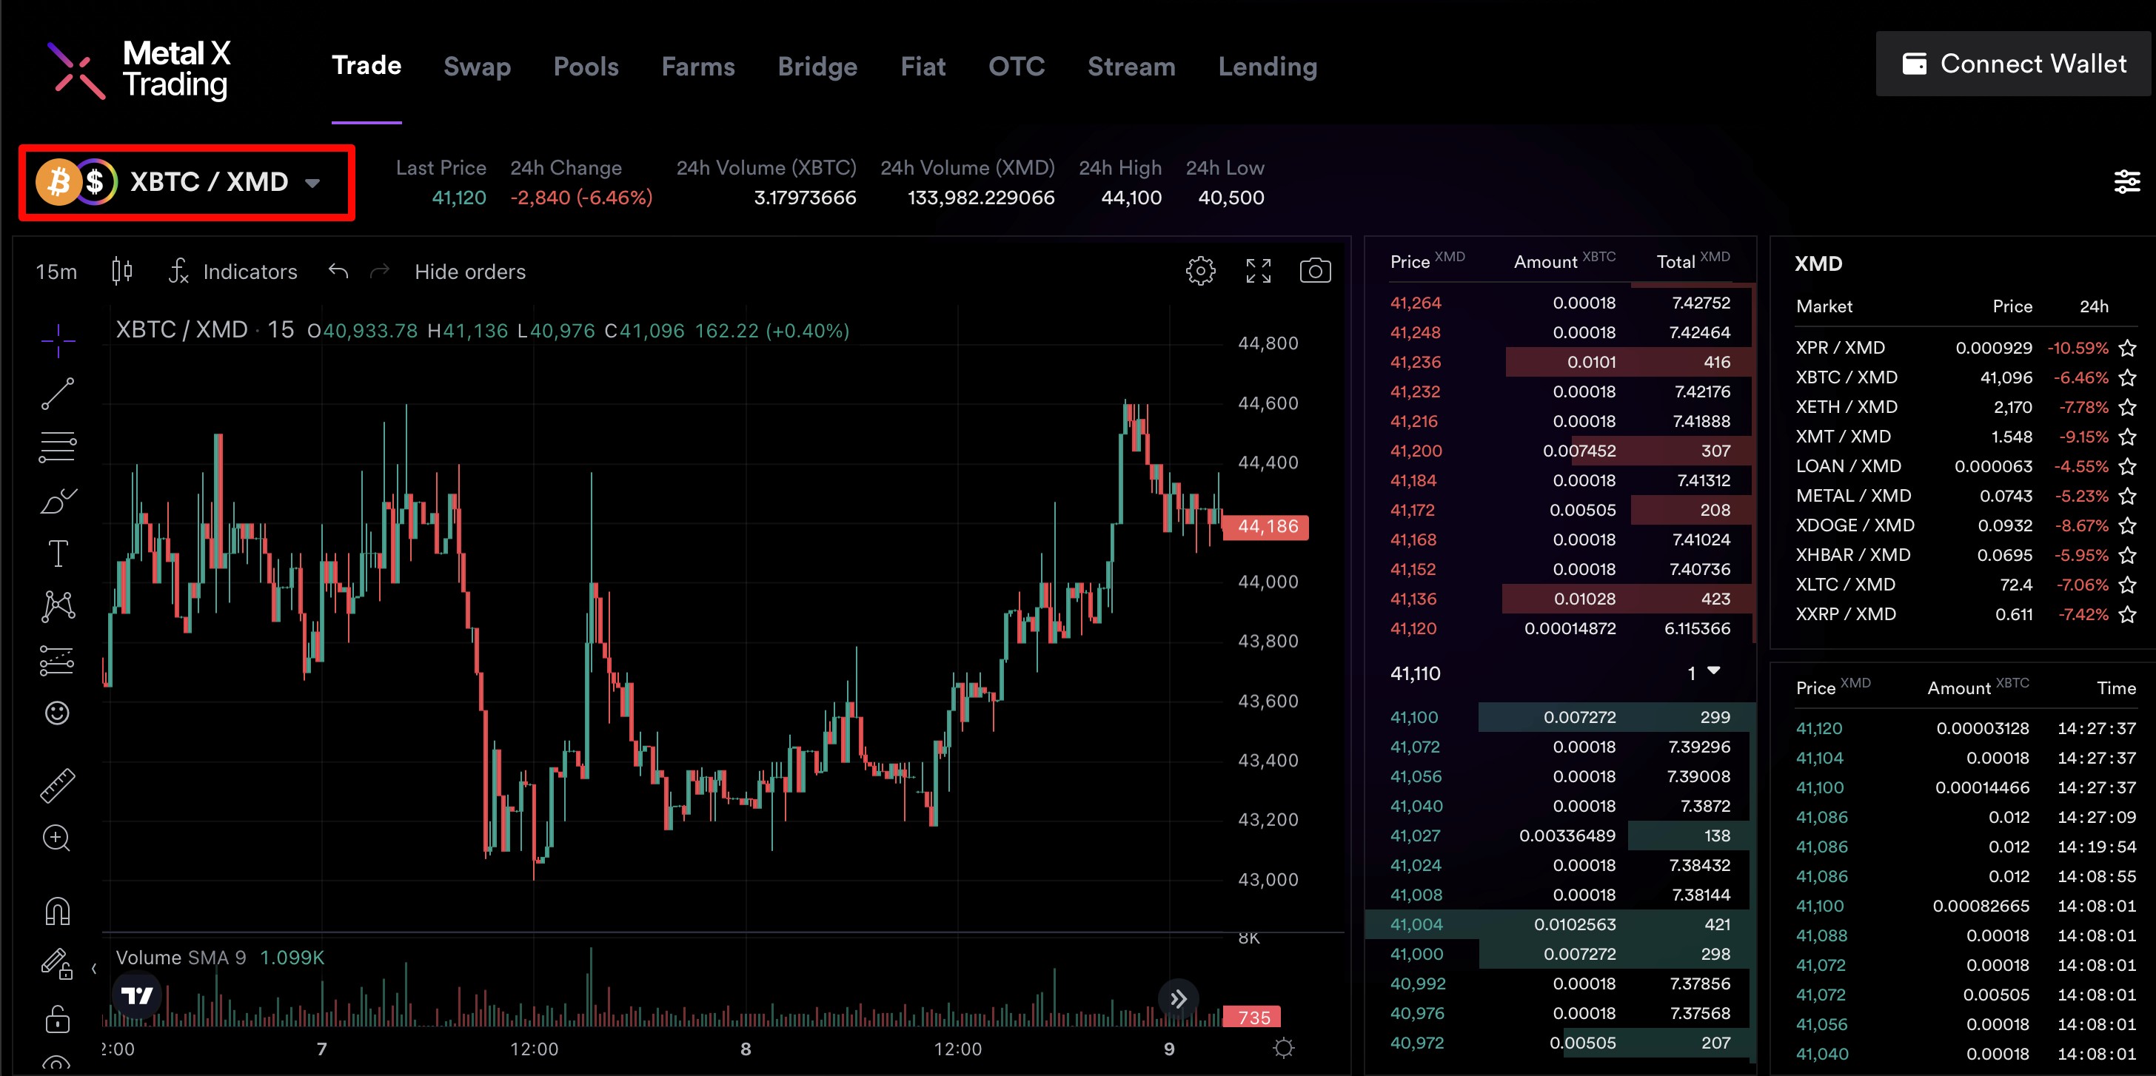2156x1076 pixels.
Task: Select the text annotation tool
Action: tap(58, 553)
